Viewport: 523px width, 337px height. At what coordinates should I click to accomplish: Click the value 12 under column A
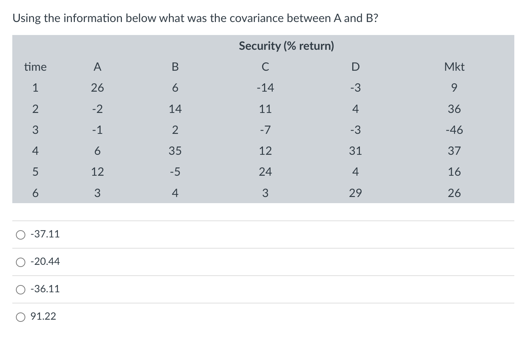[x=97, y=172]
